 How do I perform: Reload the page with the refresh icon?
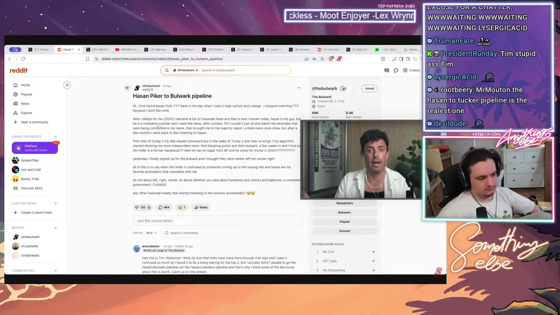(23, 59)
